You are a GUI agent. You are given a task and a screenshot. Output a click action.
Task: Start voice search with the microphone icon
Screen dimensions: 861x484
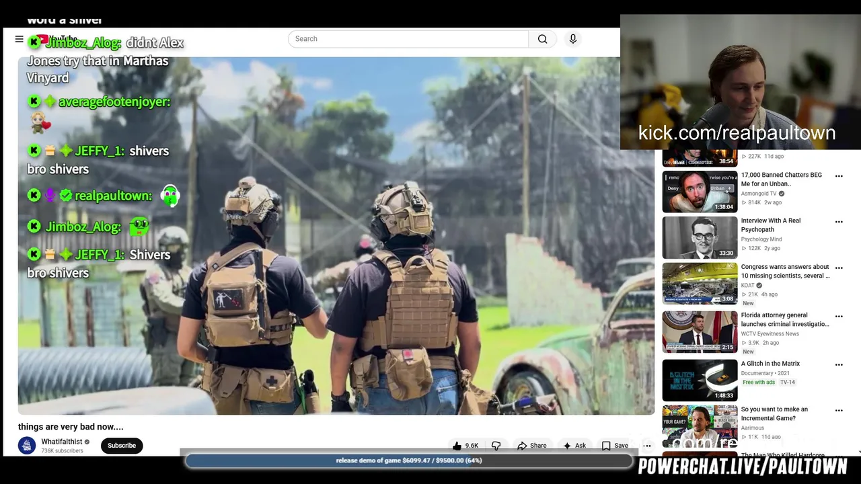click(573, 39)
